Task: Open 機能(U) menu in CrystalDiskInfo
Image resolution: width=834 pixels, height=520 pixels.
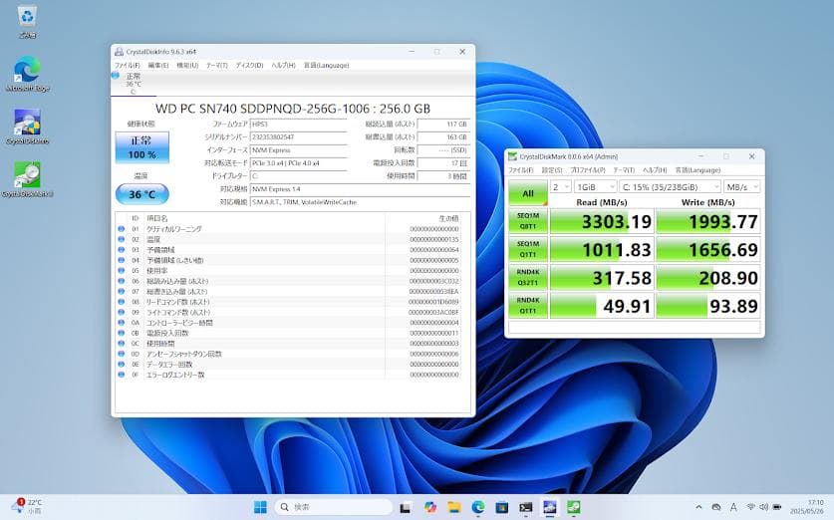Action: [187, 66]
